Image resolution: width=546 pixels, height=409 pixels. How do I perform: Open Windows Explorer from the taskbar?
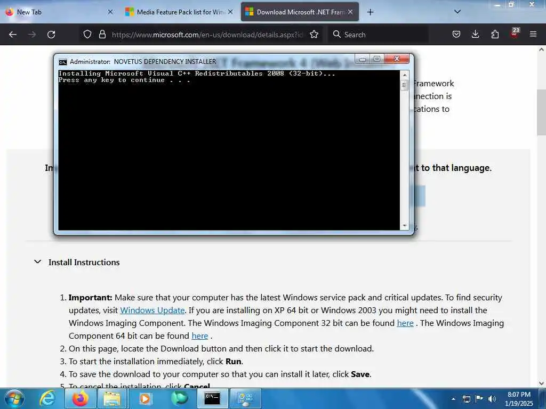(x=112, y=398)
